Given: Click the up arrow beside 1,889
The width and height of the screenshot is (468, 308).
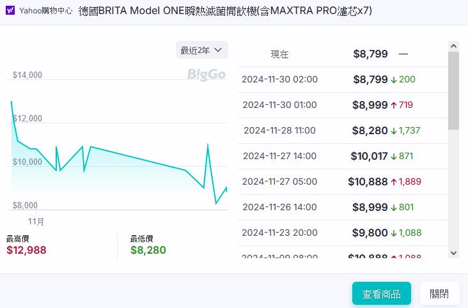Looking at the screenshot, I should pos(394,181).
